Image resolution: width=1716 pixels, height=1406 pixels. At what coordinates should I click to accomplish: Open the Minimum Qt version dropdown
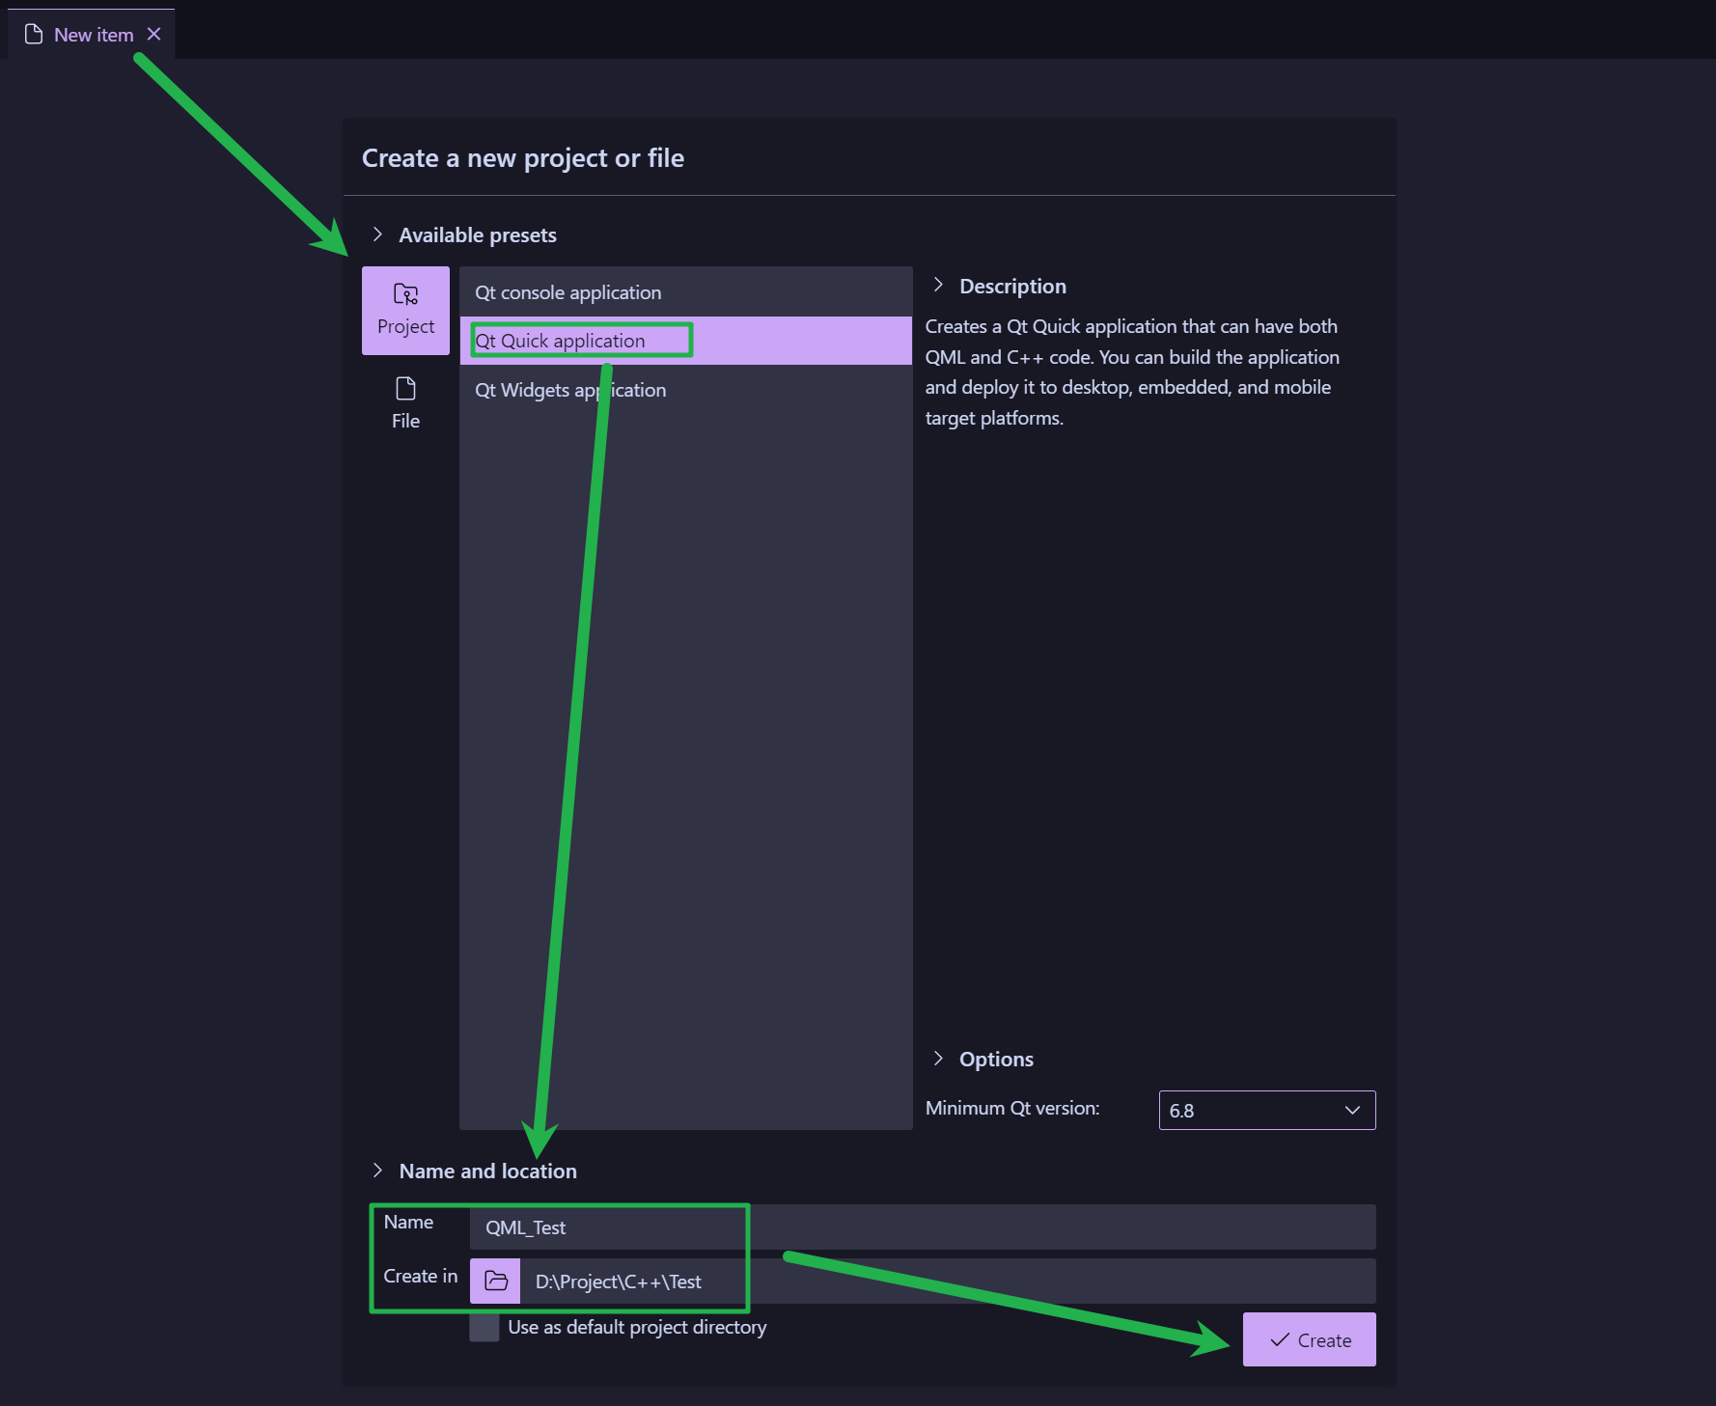point(1265,1110)
